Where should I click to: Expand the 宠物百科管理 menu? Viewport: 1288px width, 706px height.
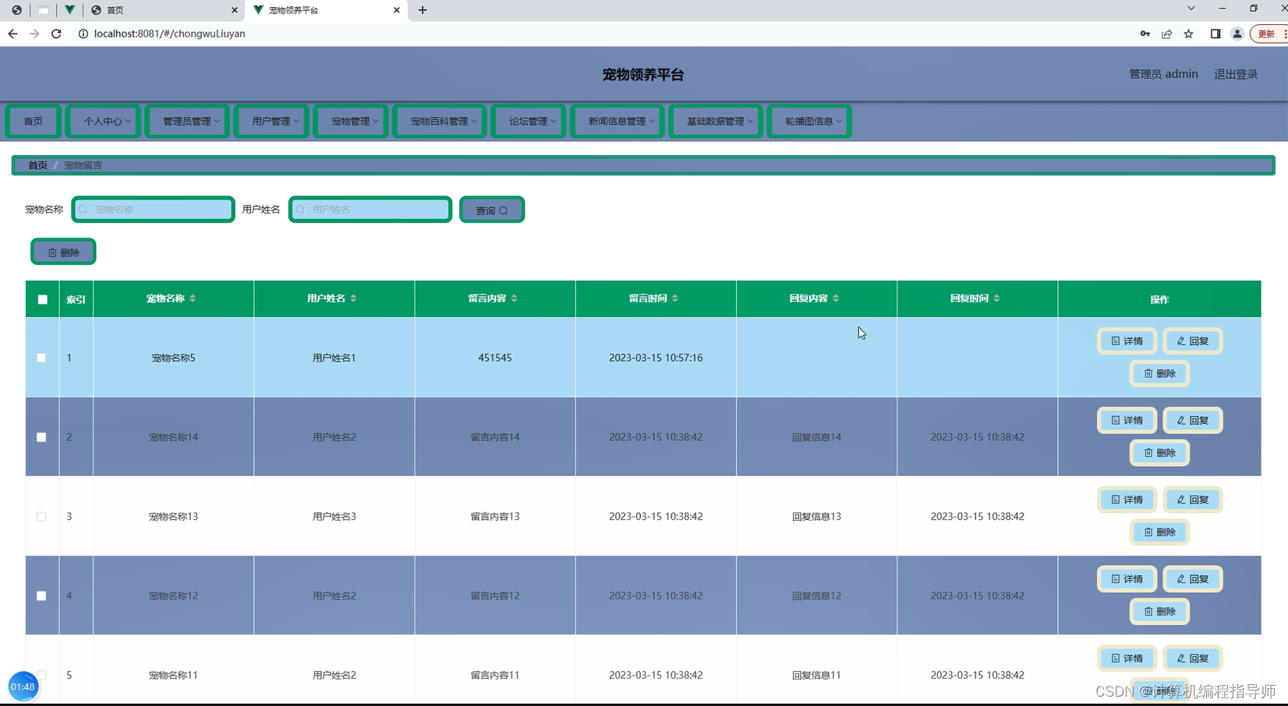click(x=441, y=122)
